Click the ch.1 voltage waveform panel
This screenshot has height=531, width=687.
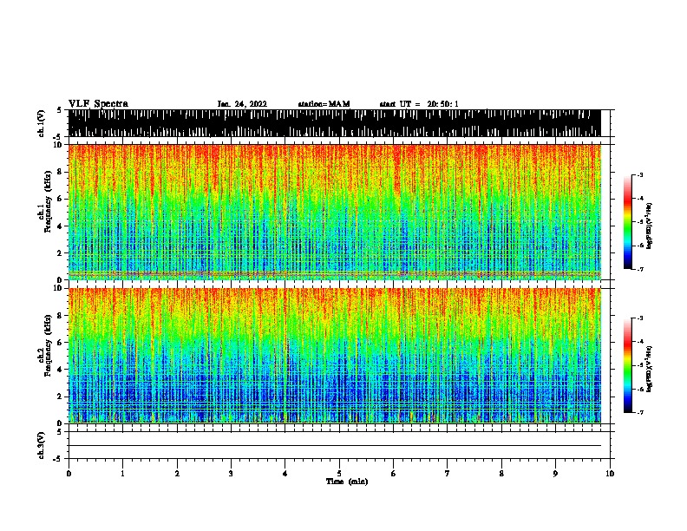click(335, 123)
